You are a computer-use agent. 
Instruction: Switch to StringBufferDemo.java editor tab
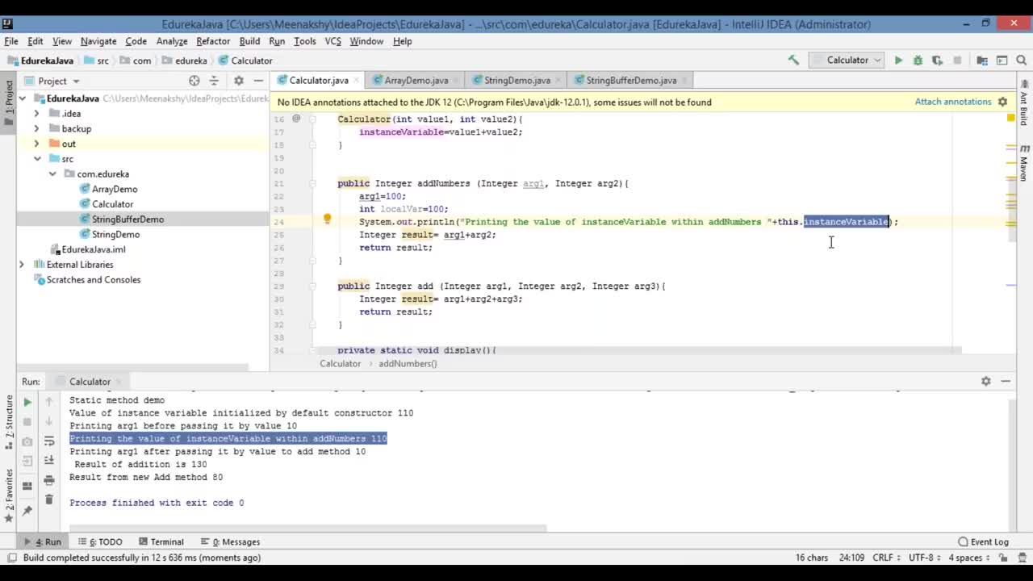pyautogui.click(x=631, y=81)
